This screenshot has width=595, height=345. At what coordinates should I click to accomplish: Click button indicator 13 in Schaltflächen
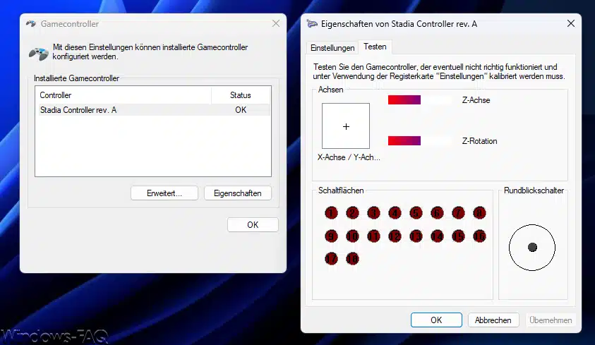pos(416,236)
